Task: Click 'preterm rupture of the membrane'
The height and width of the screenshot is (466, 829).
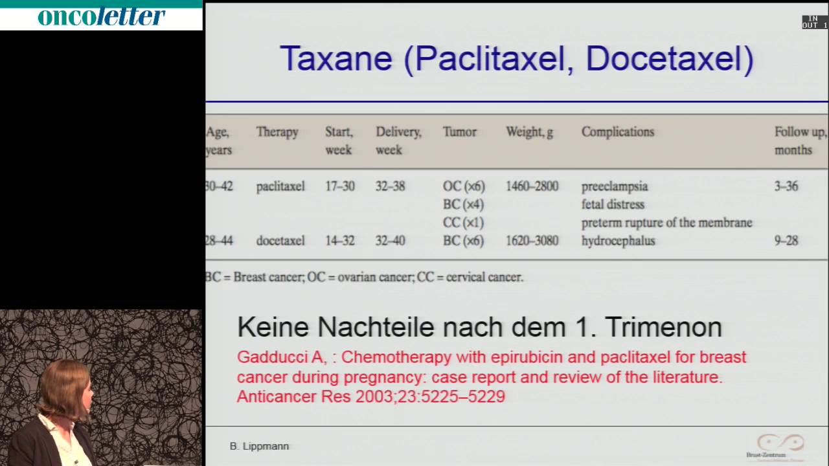Action: point(666,223)
